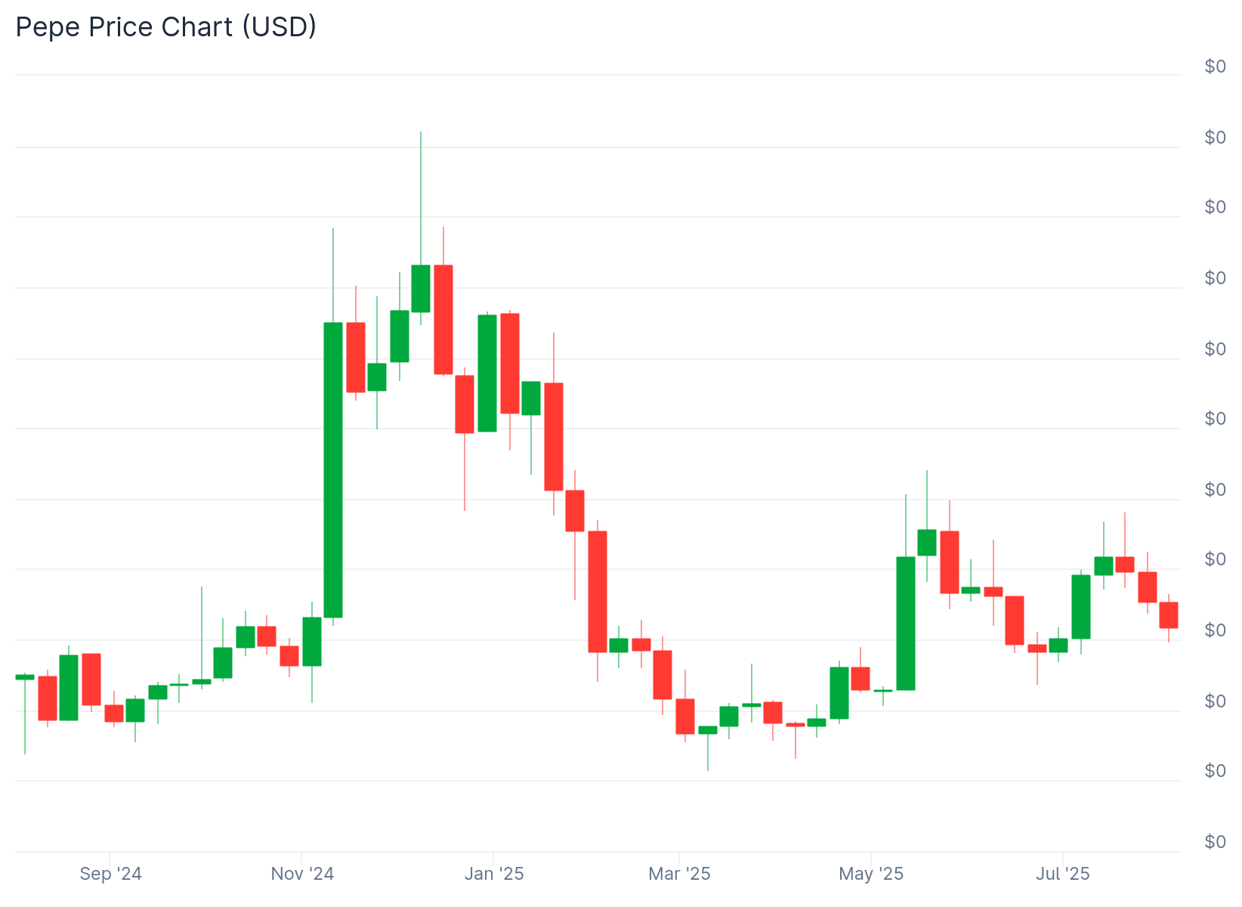The height and width of the screenshot is (907, 1242).
Task: Click the tall green candle at Jan '25
Action: pyautogui.click(x=487, y=373)
